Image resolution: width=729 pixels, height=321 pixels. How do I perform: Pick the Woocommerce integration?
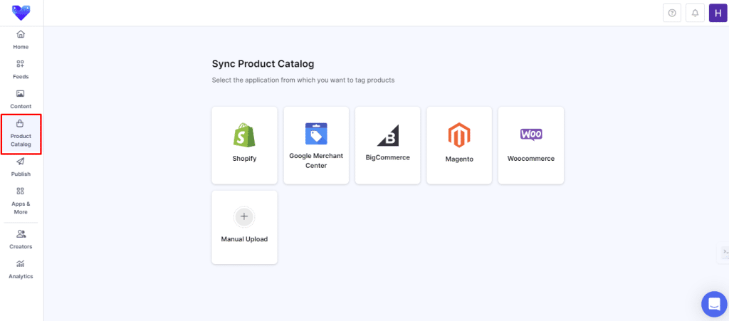[x=531, y=145]
